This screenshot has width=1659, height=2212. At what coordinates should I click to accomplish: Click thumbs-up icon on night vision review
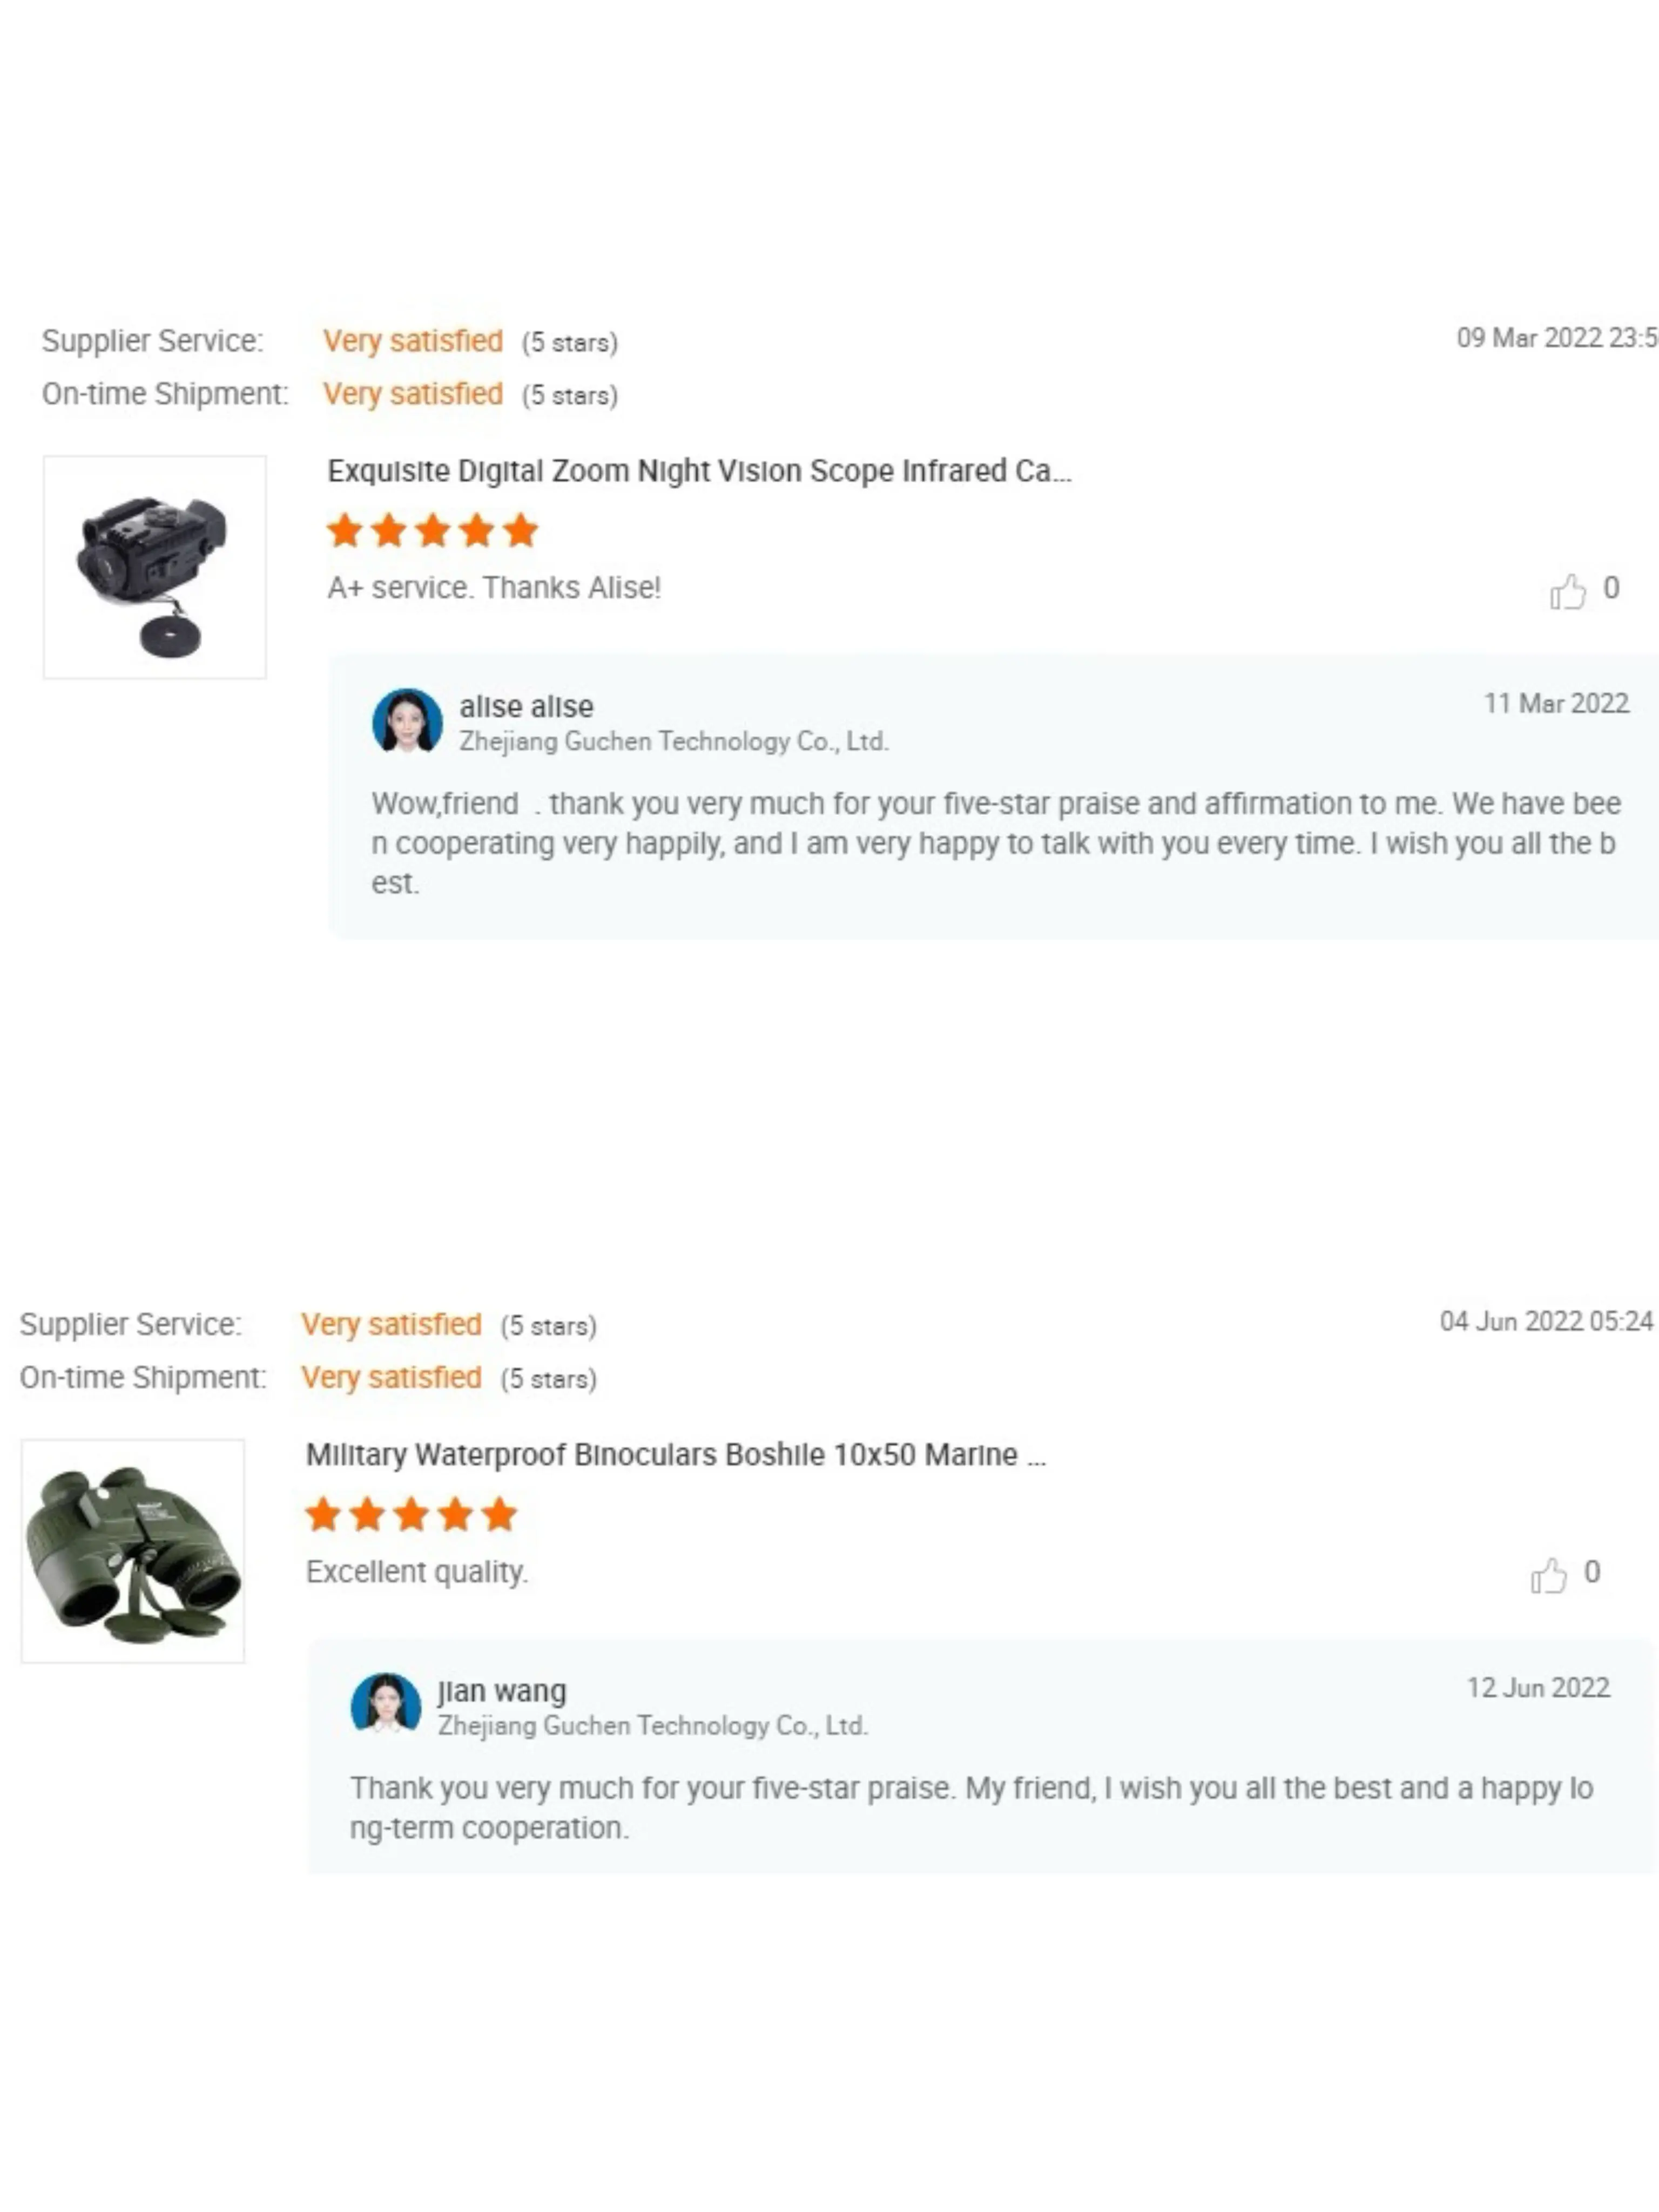pyautogui.click(x=1567, y=592)
